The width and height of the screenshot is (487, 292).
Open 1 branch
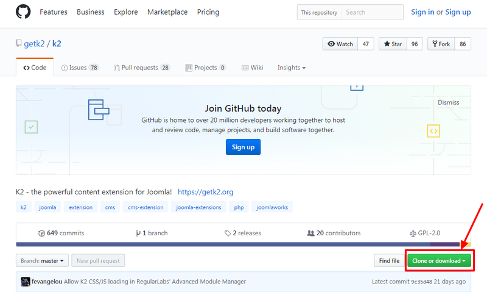[152, 233]
